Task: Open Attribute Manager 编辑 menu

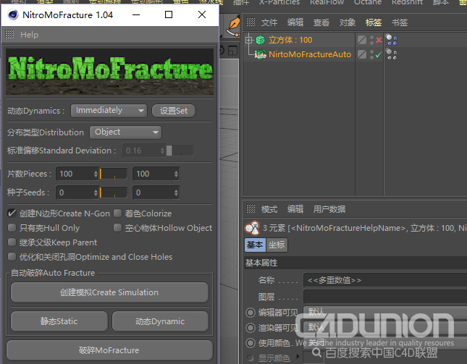Action: 295,209
